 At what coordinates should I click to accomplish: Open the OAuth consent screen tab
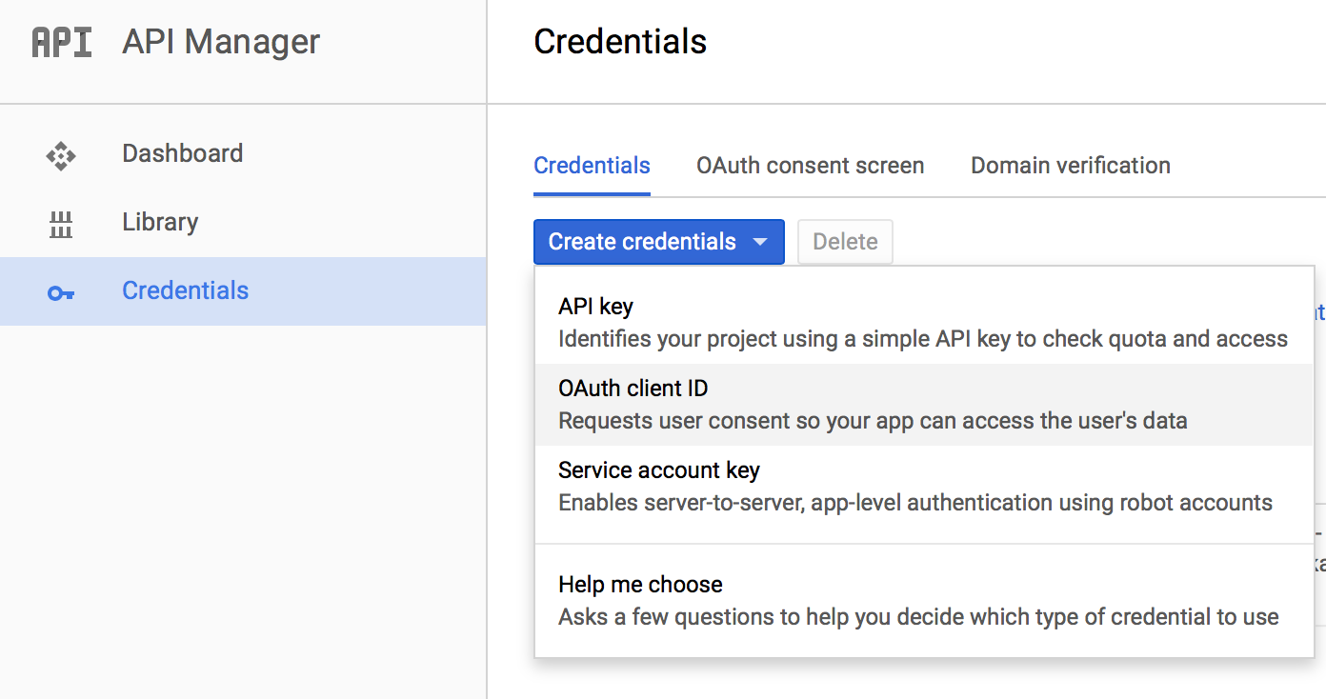click(810, 166)
